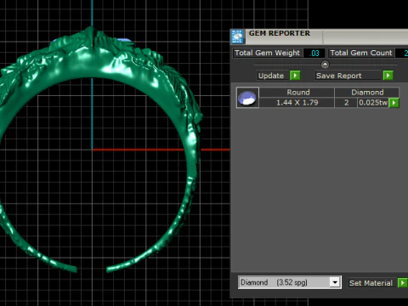This screenshot has width=408, height=306.
Task: Click the green arrow next to 0.025tw
Action: point(394,103)
